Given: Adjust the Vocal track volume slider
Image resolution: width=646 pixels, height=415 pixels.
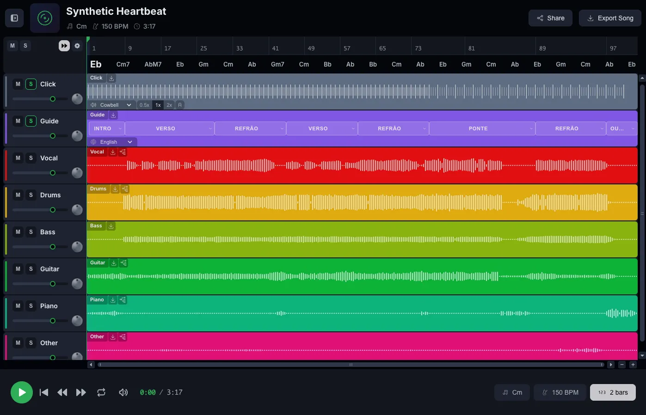Looking at the screenshot, I should (40, 173).
